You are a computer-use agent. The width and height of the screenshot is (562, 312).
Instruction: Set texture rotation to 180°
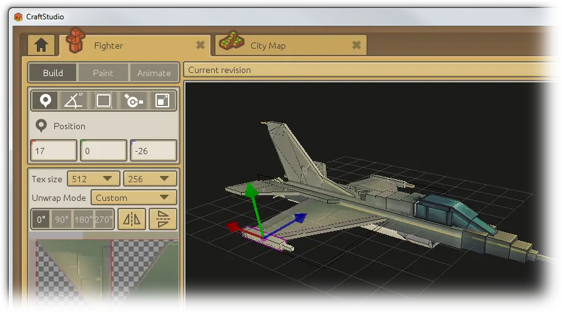point(83,219)
